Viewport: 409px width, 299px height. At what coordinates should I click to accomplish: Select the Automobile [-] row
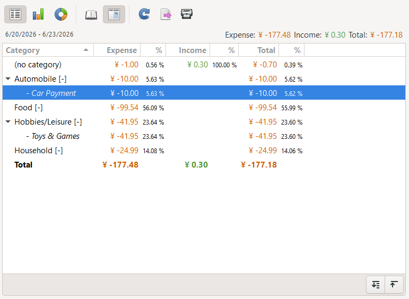coord(204,79)
